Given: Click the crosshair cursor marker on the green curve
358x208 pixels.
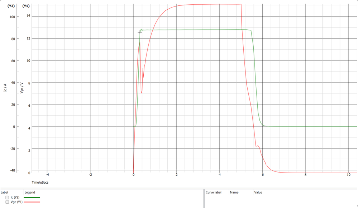Looking at the screenshot, I should click(x=140, y=33).
